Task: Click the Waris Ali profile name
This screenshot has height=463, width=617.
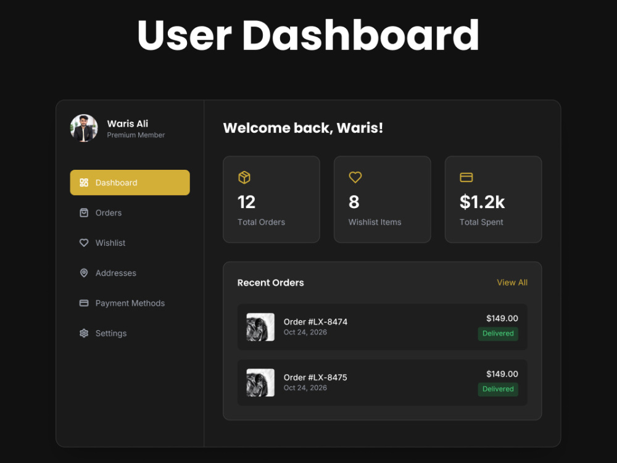Action: pos(128,123)
